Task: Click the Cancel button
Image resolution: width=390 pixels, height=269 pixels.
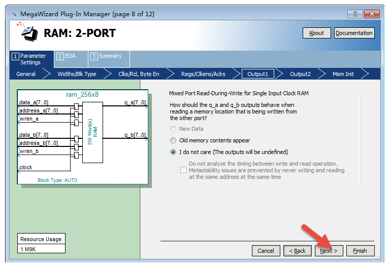Action: point(266,251)
